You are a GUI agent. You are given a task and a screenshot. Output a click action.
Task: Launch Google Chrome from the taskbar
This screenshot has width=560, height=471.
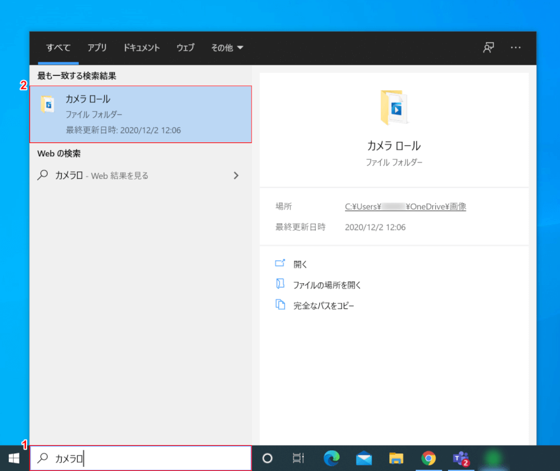point(428,458)
